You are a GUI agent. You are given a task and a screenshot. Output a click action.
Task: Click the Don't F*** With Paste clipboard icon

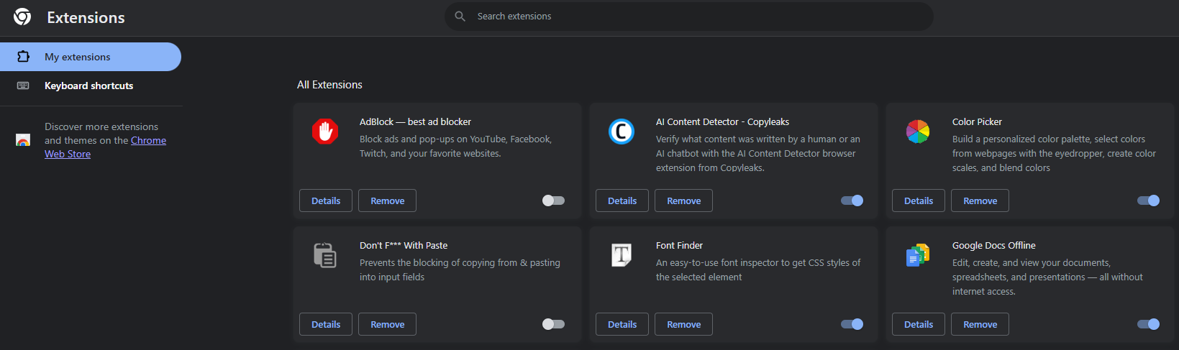pyautogui.click(x=325, y=255)
